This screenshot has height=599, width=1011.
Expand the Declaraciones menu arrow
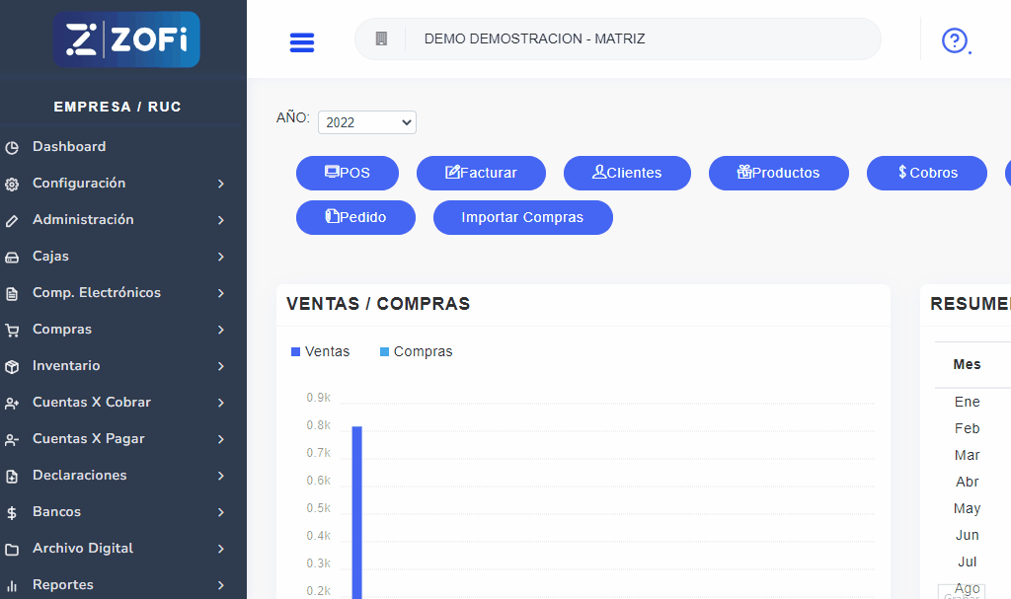[x=221, y=477]
